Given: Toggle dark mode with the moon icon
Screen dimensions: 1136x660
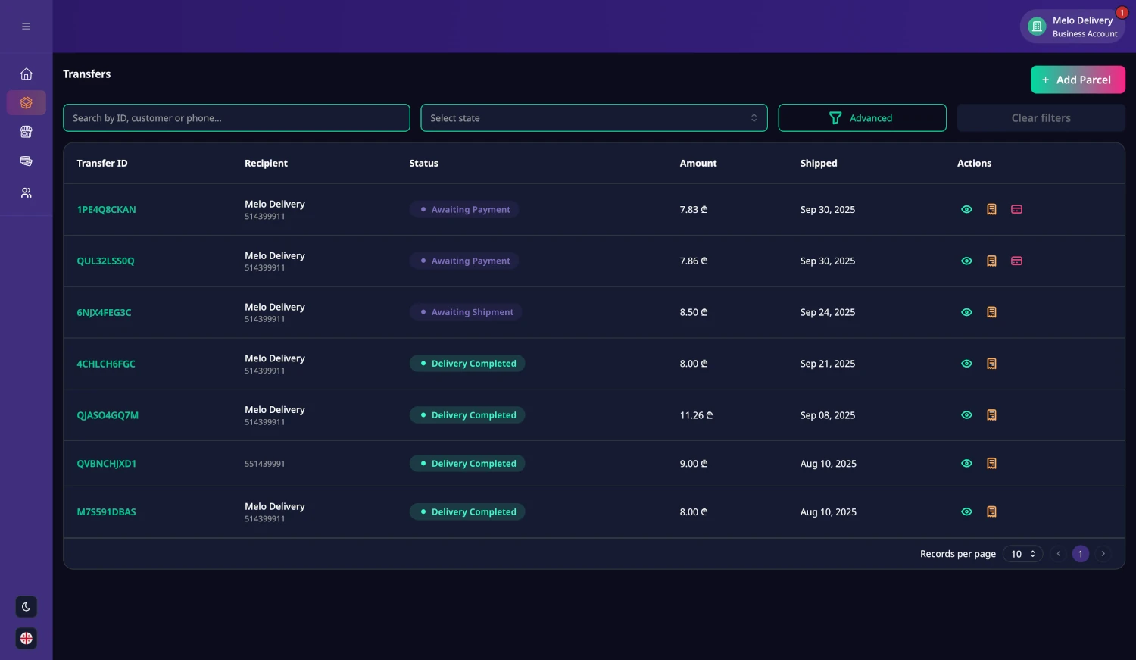Looking at the screenshot, I should (26, 606).
